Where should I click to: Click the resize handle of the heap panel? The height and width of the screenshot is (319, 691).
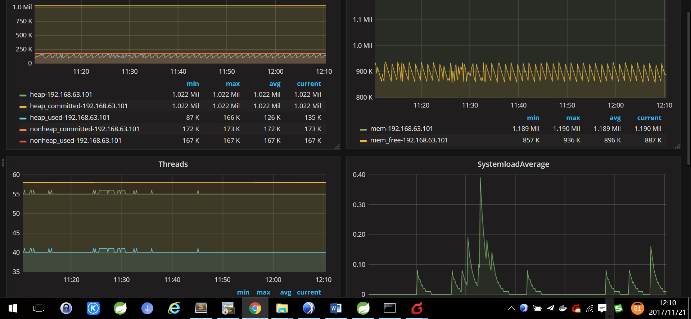[337, 147]
